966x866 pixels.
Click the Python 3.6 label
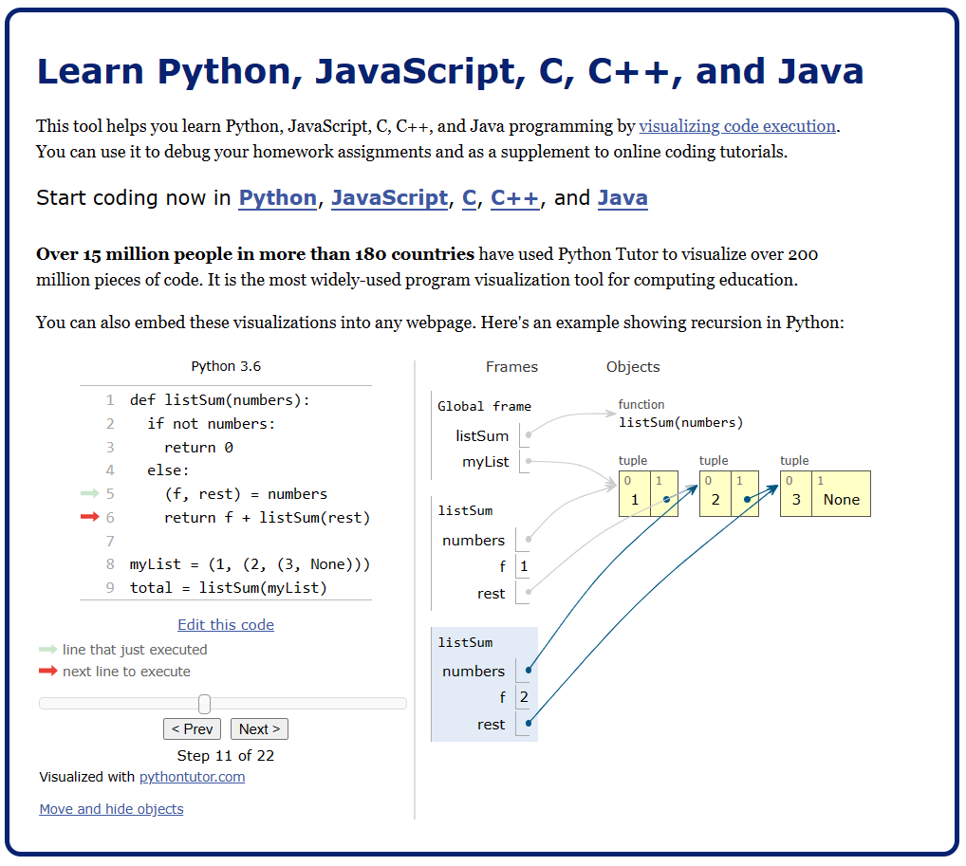coord(226,366)
